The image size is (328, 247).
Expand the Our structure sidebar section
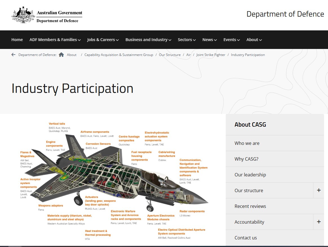click(319, 190)
